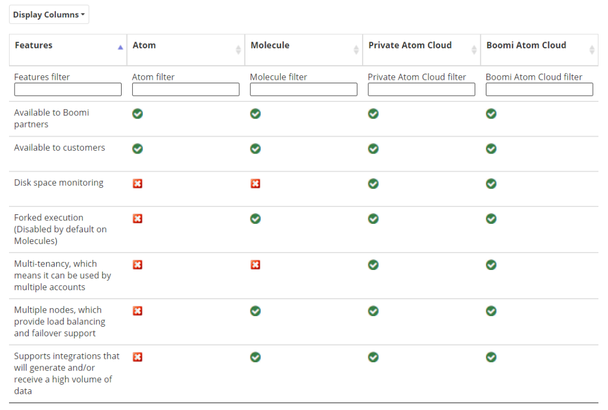Click into the Molecule filter box
608x410 pixels.
coord(303,89)
